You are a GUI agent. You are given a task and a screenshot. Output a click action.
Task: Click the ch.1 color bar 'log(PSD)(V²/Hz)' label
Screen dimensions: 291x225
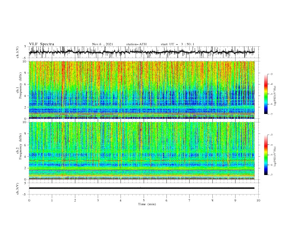click(x=275, y=96)
